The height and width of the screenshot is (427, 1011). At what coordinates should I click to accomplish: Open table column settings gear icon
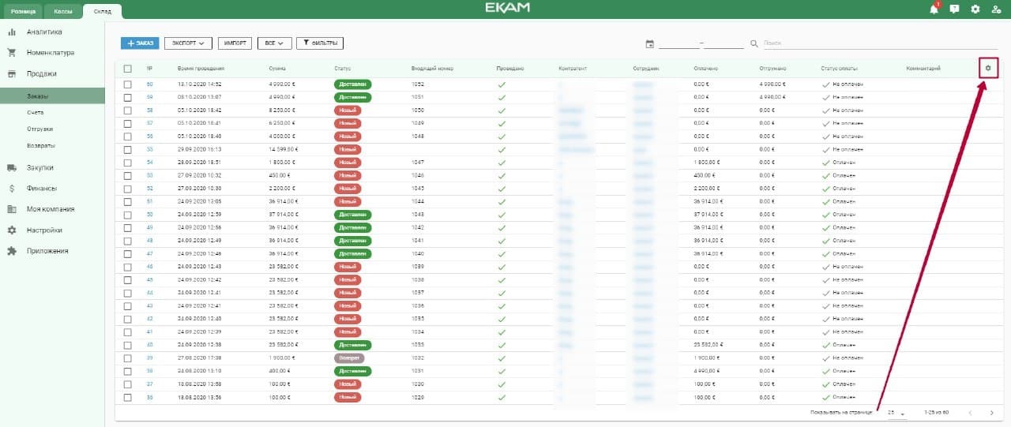pos(987,69)
